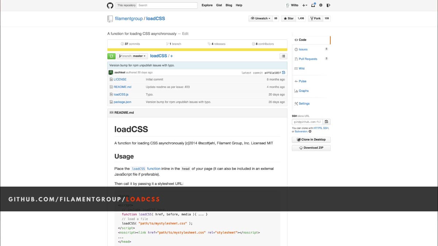
Task: Expand the Create new plus dropdown
Action: [x=305, y=5]
